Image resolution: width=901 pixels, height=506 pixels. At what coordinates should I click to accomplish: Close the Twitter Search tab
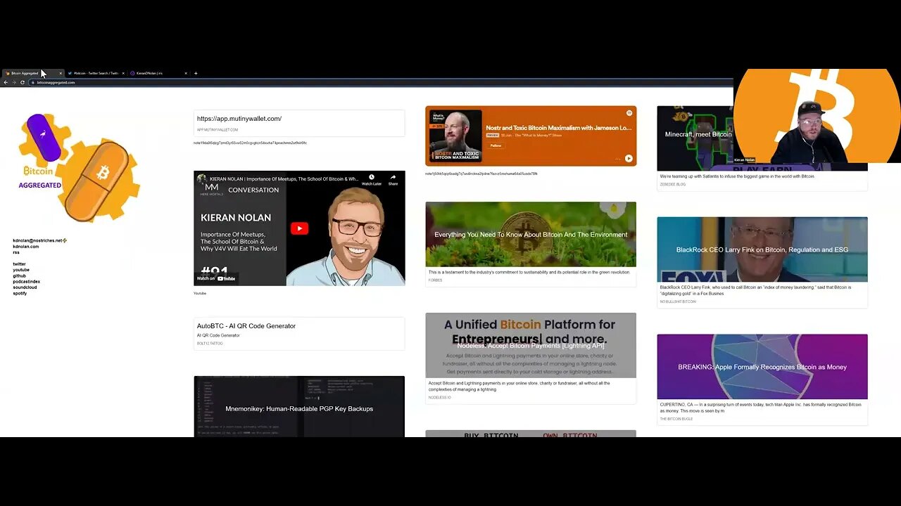click(x=123, y=73)
